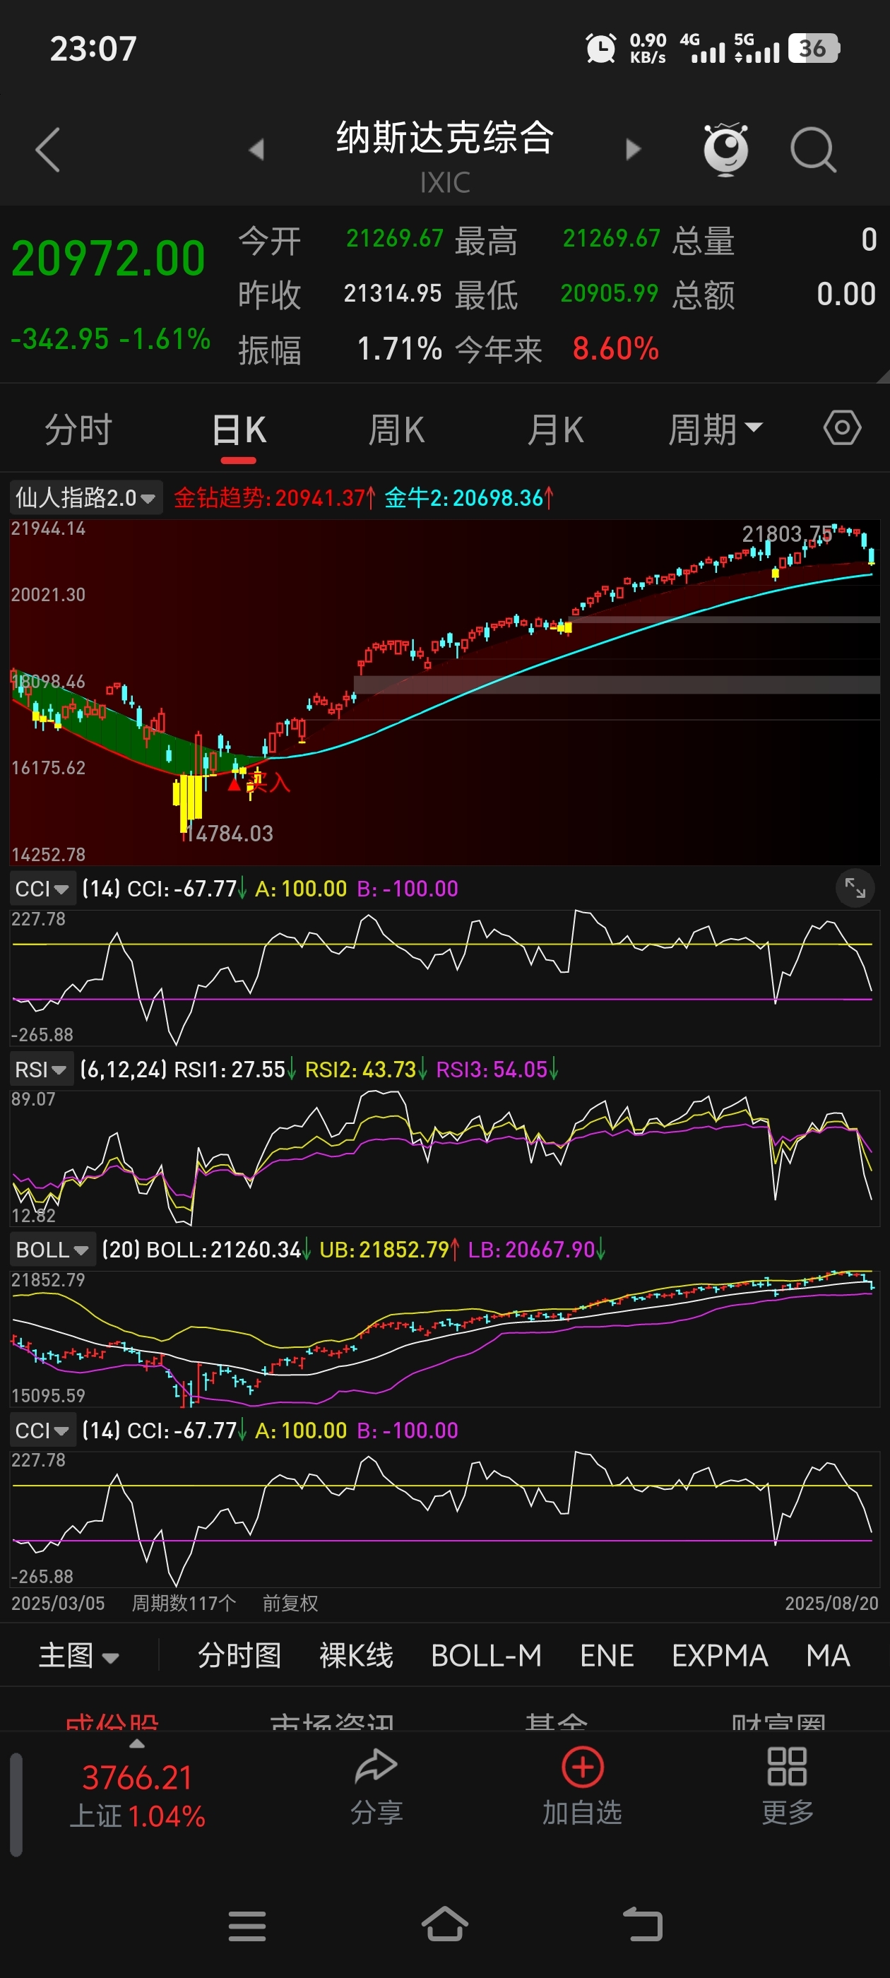Open the search magnifier icon

813,150
